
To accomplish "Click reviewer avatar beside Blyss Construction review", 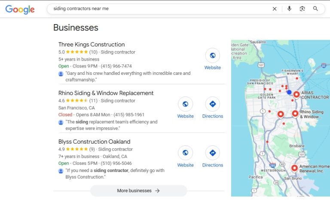I will point(61,171).
